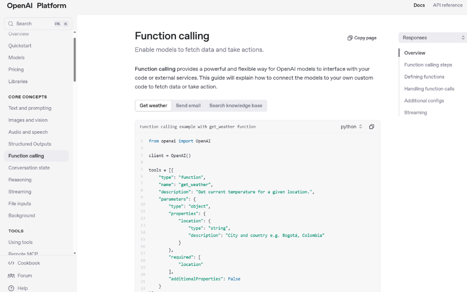The image size is (467, 292).
Task: Open the Docs top navigation item
Action: pyautogui.click(x=419, y=5)
